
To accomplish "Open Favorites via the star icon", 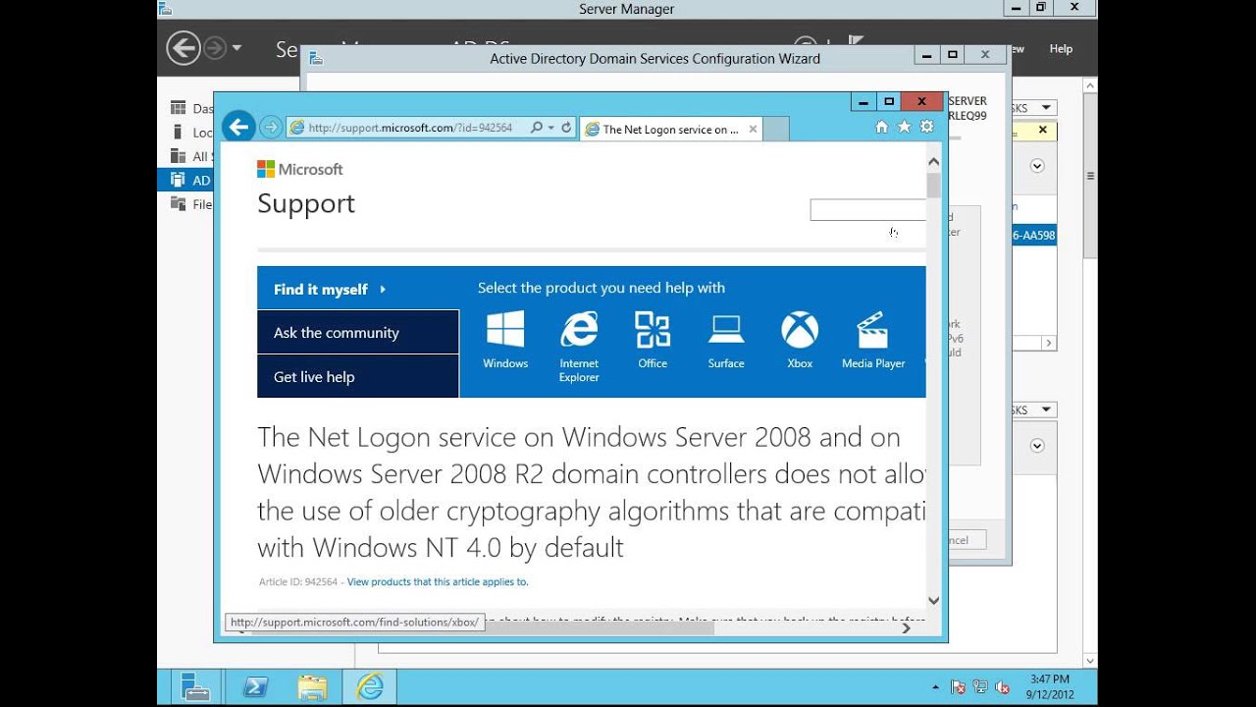I will [904, 127].
